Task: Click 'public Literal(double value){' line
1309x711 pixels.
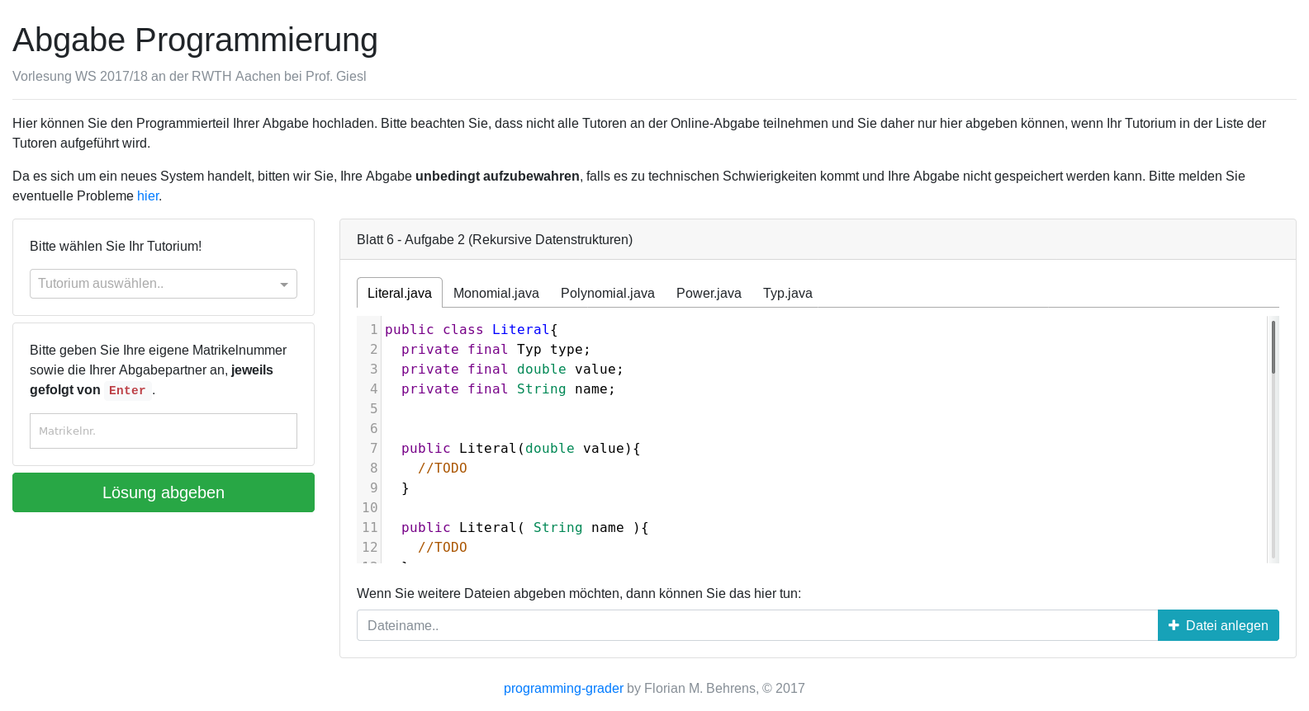Action: point(521,448)
